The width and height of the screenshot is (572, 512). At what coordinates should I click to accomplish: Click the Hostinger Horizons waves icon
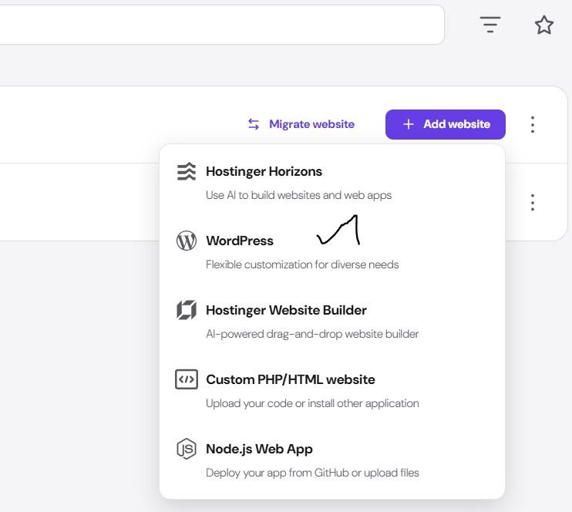(x=187, y=171)
